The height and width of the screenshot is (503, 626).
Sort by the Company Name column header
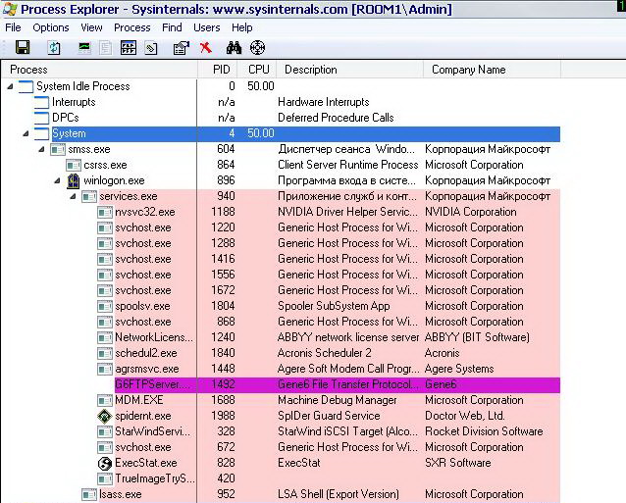pos(493,70)
